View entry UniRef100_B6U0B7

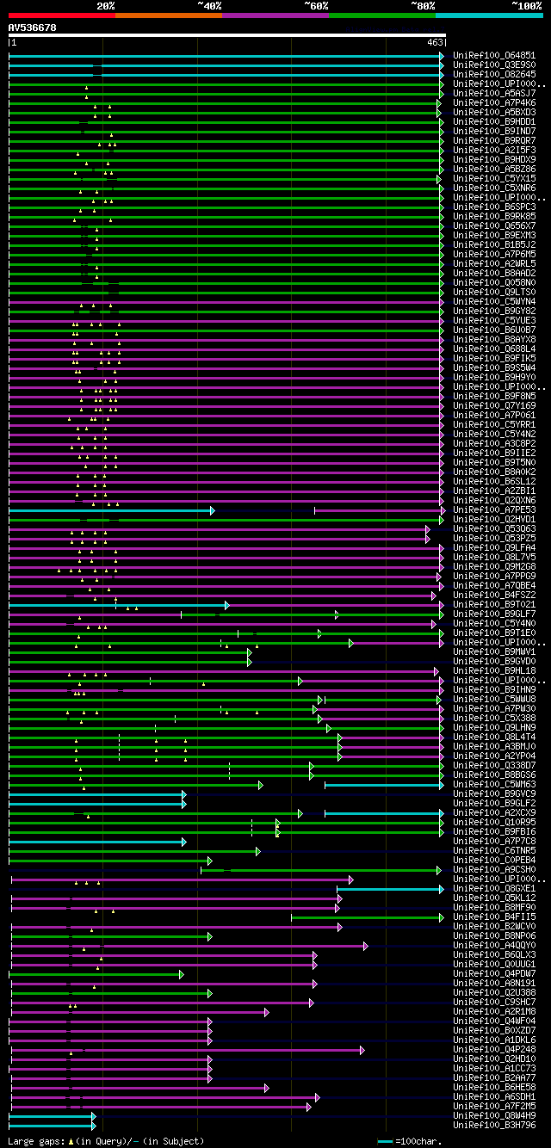pos(495,330)
